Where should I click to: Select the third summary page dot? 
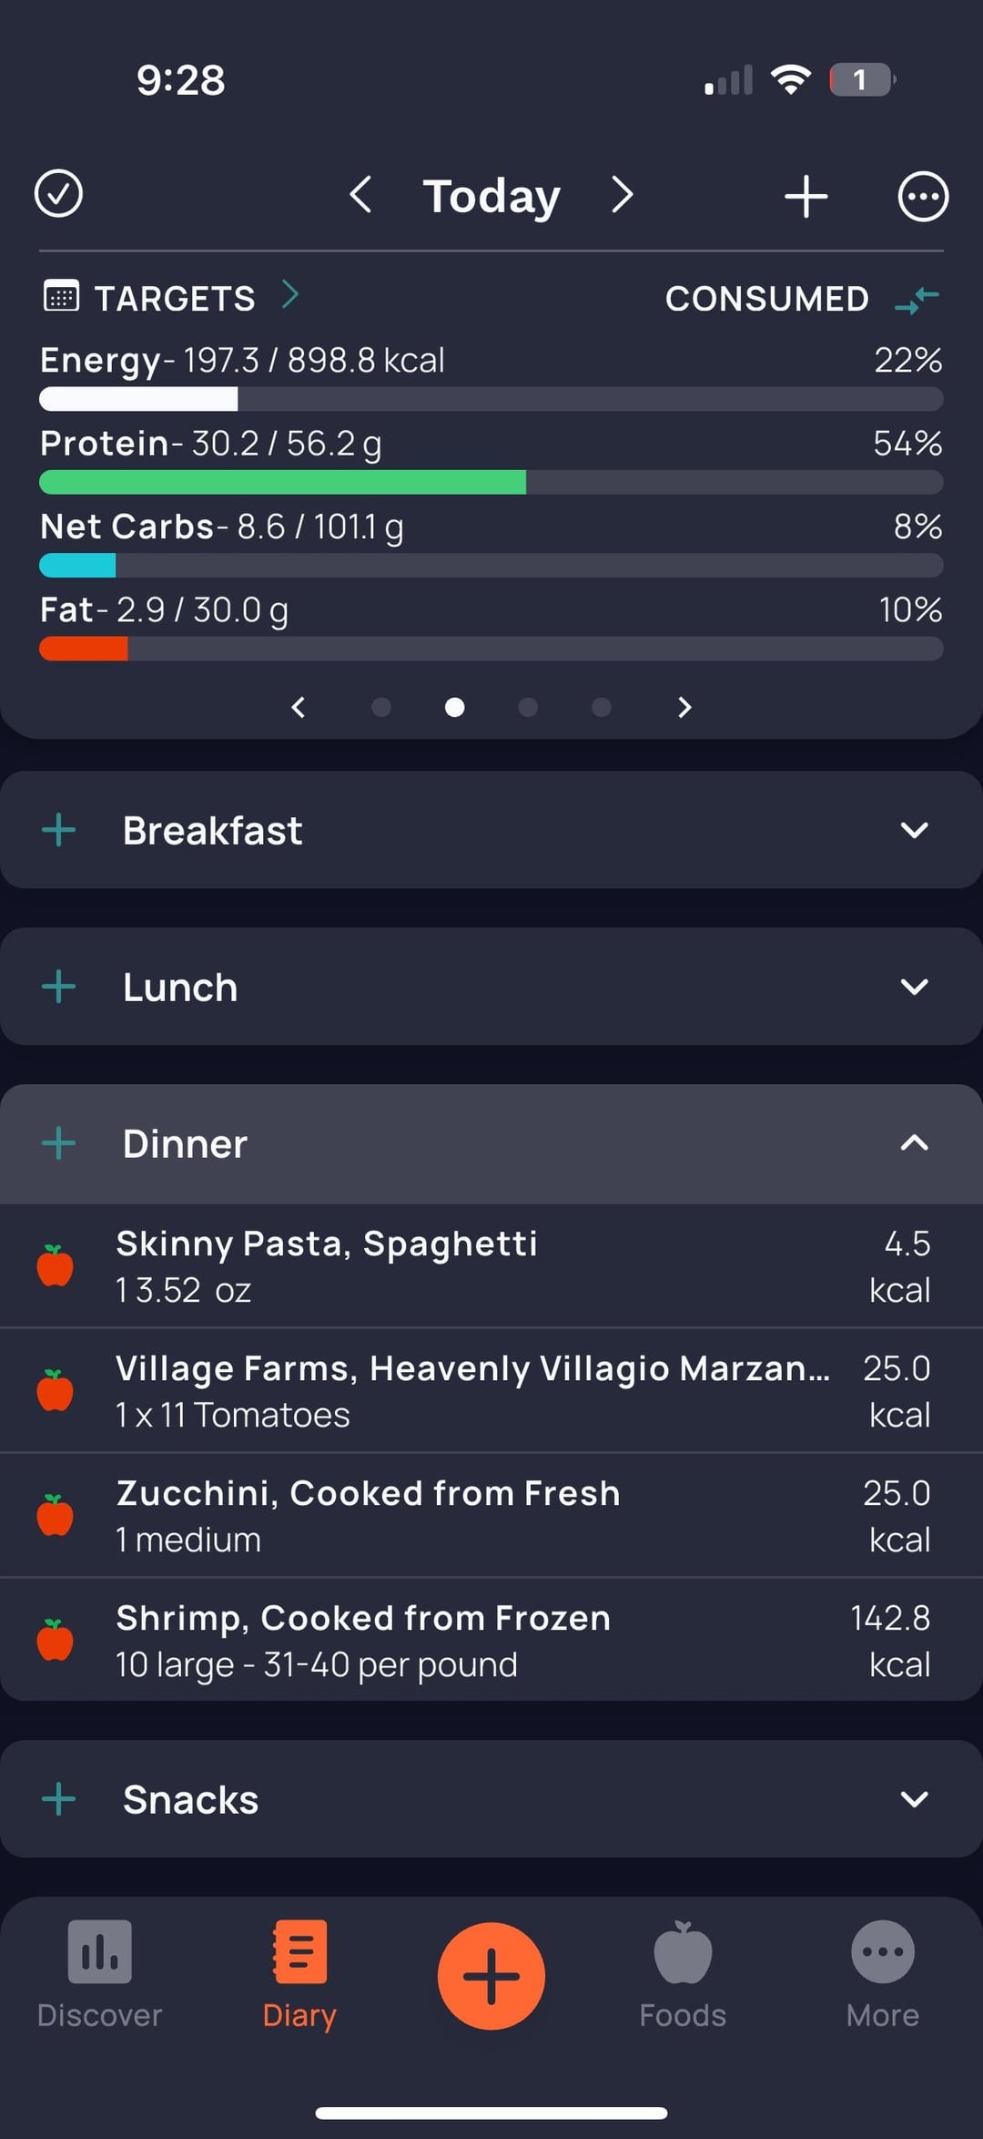click(528, 708)
